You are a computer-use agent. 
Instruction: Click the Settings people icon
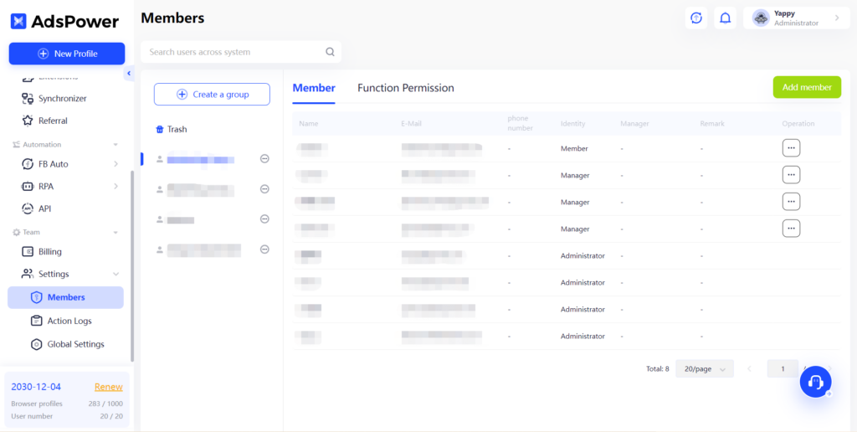point(28,274)
